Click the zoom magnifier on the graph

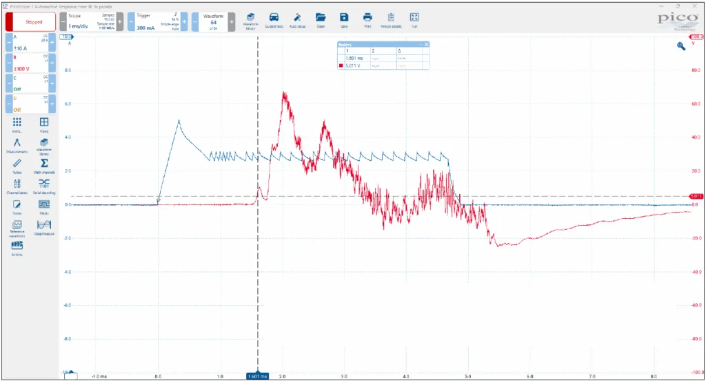[x=681, y=46]
